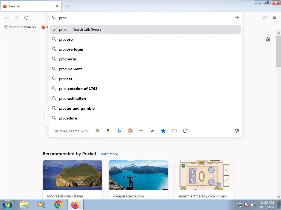Open the clock showing 11:22 AM
This screenshot has height=210, width=281.
point(267,205)
